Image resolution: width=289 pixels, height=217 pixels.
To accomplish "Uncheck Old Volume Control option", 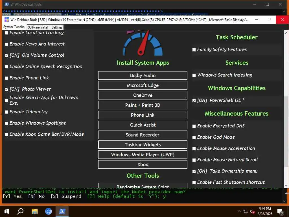I will pyautogui.click(x=6, y=55).
